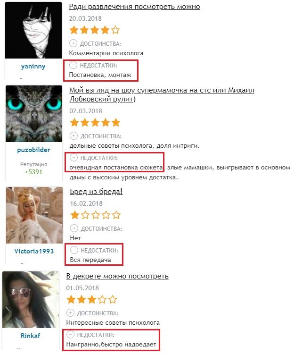The height and width of the screenshot is (354, 294).
Task: Click the owl avatar thumbnail
Action: click(34, 114)
